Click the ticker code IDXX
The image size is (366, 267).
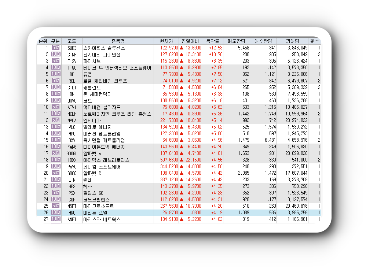(x=72, y=160)
